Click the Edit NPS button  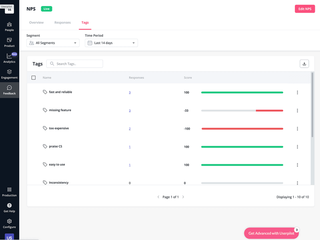tap(305, 8)
